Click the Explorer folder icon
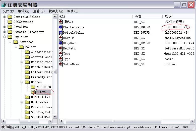Screen dimensions: 196x131 10,37
